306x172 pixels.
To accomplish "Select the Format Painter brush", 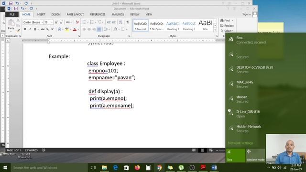I will coord(18,31).
